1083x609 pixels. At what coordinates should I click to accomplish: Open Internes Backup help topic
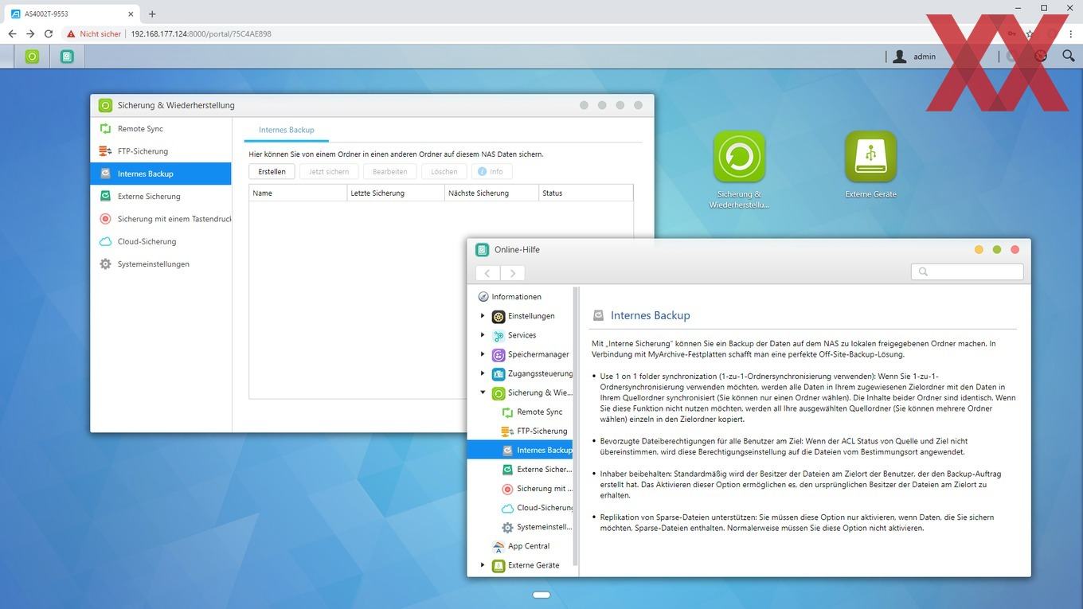(520, 450)
